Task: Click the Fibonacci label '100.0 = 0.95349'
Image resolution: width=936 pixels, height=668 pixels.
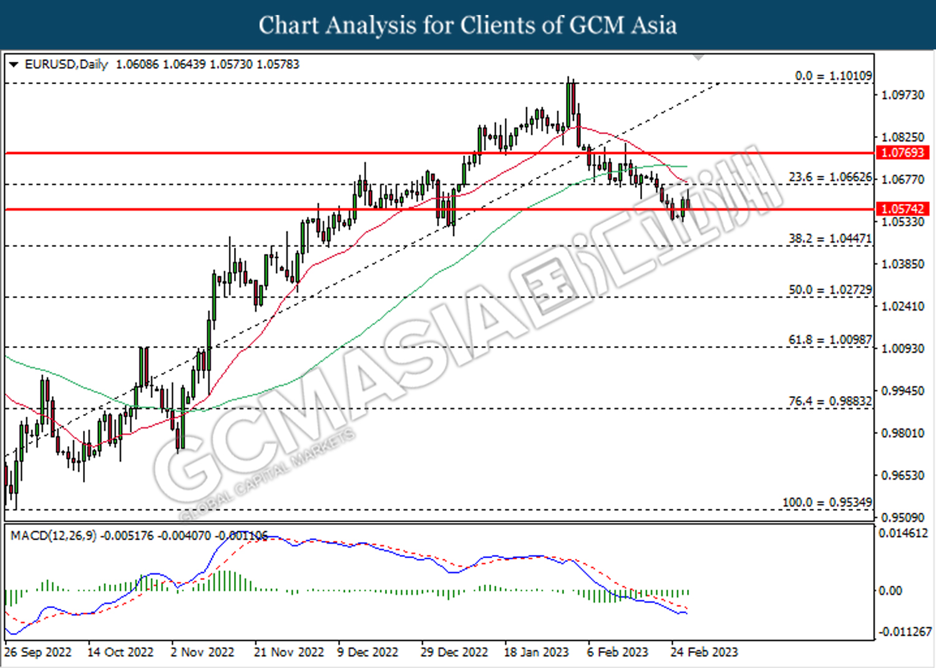Action: pyautogui.click(x=827, y=503)
